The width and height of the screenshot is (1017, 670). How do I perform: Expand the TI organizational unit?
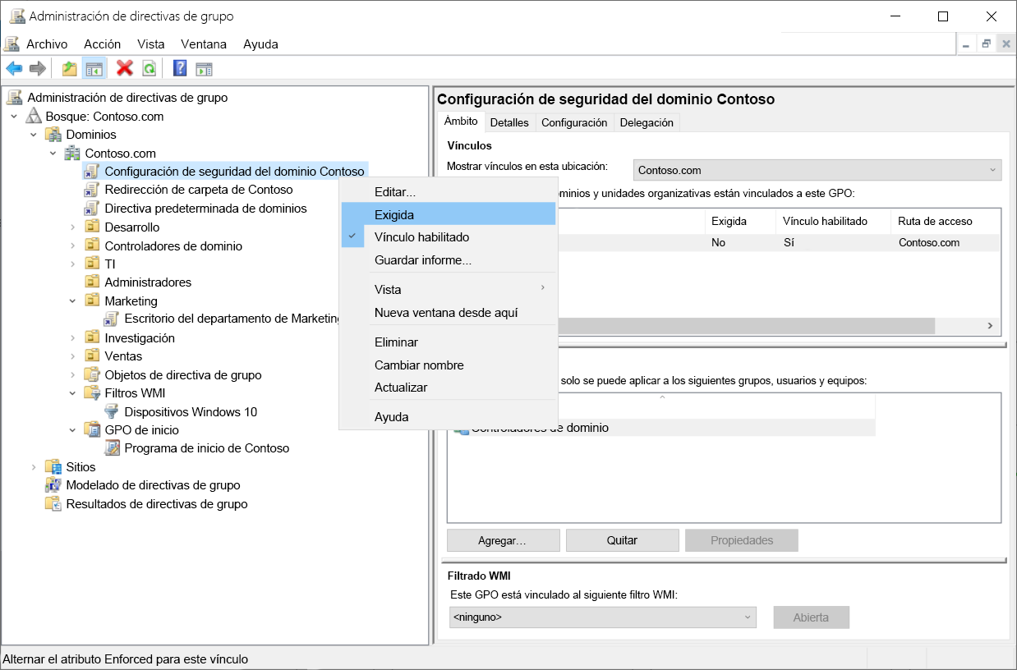pyautogui.click(x=72, y=264)
